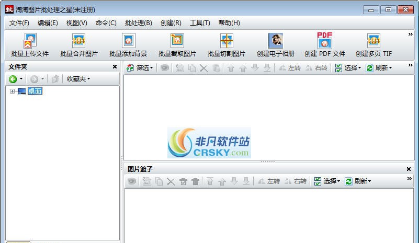The image size is (419, 243).
Task: Open the 批处理(B) menu
Action: pos(139,23)
